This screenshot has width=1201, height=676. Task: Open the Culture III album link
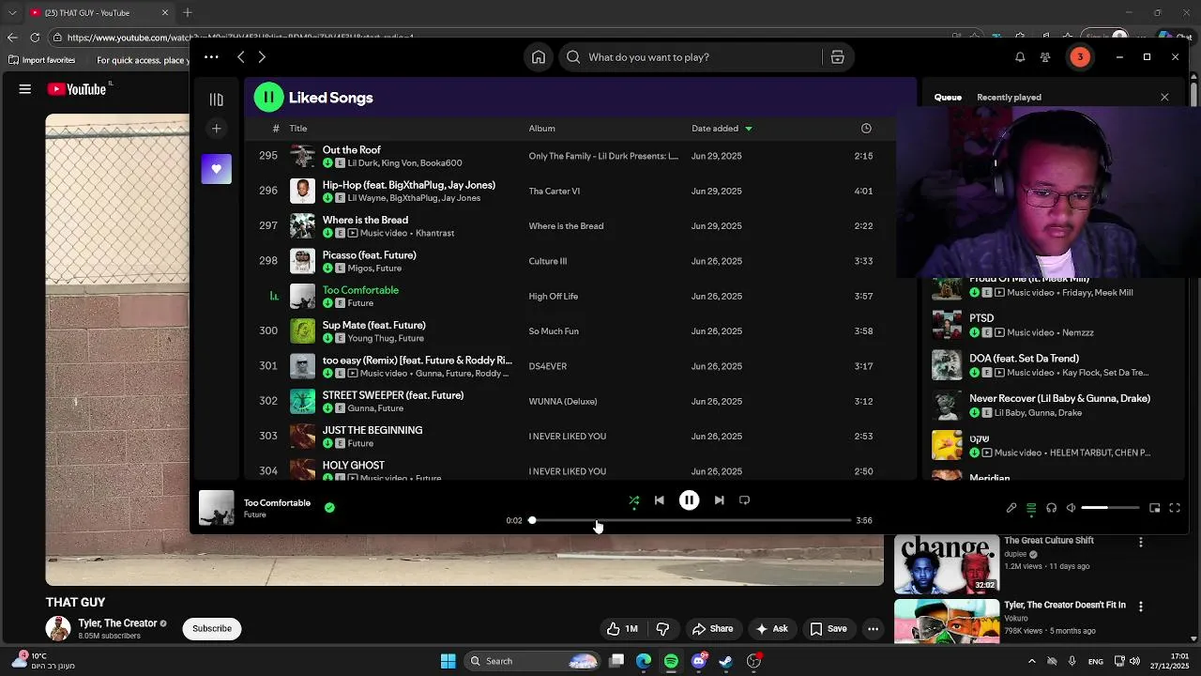[548, 261]
